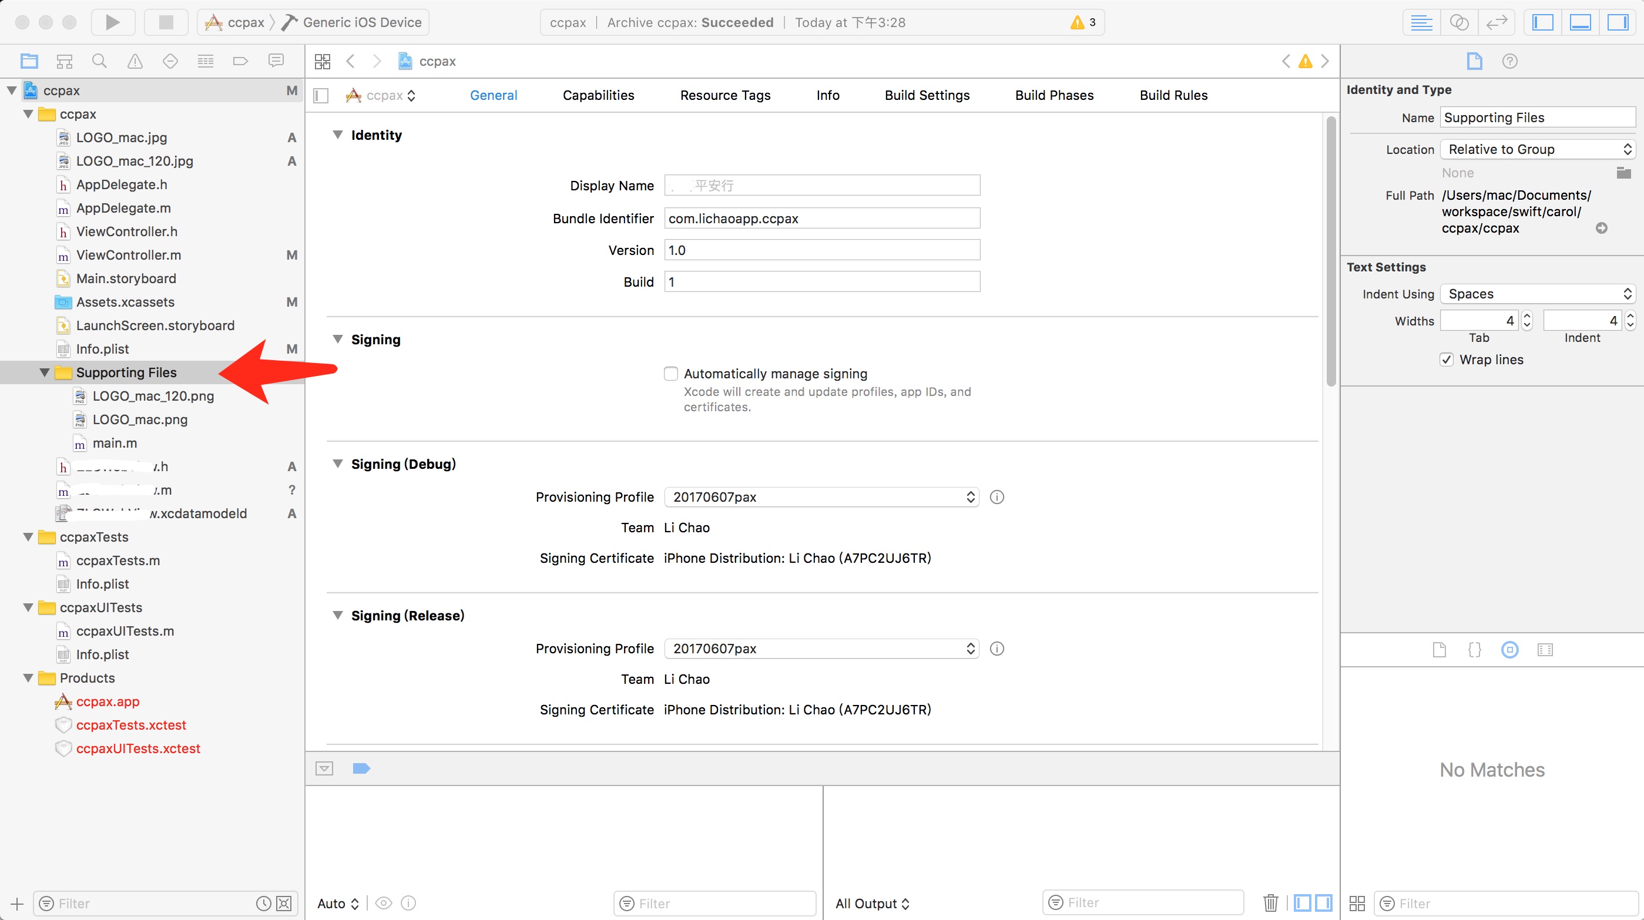Collapse the Identity section
The height and width of the screenshot is (920, 1644).
click(338, 135)
